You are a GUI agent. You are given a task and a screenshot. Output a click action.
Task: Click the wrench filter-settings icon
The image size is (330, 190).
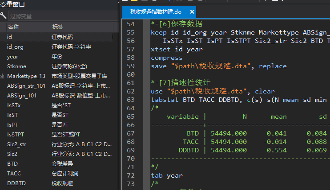point(4,16)
